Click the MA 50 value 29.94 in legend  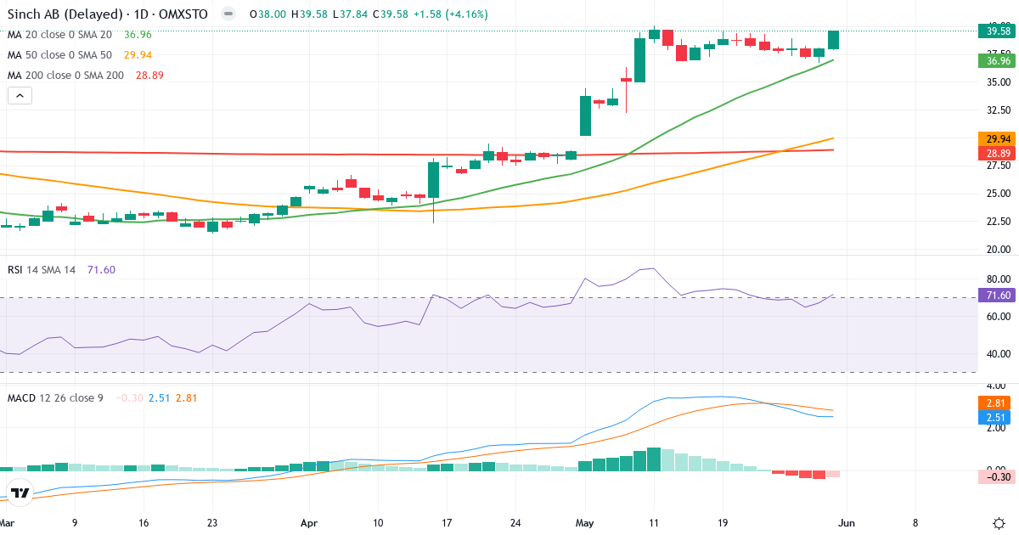(138, 54)
